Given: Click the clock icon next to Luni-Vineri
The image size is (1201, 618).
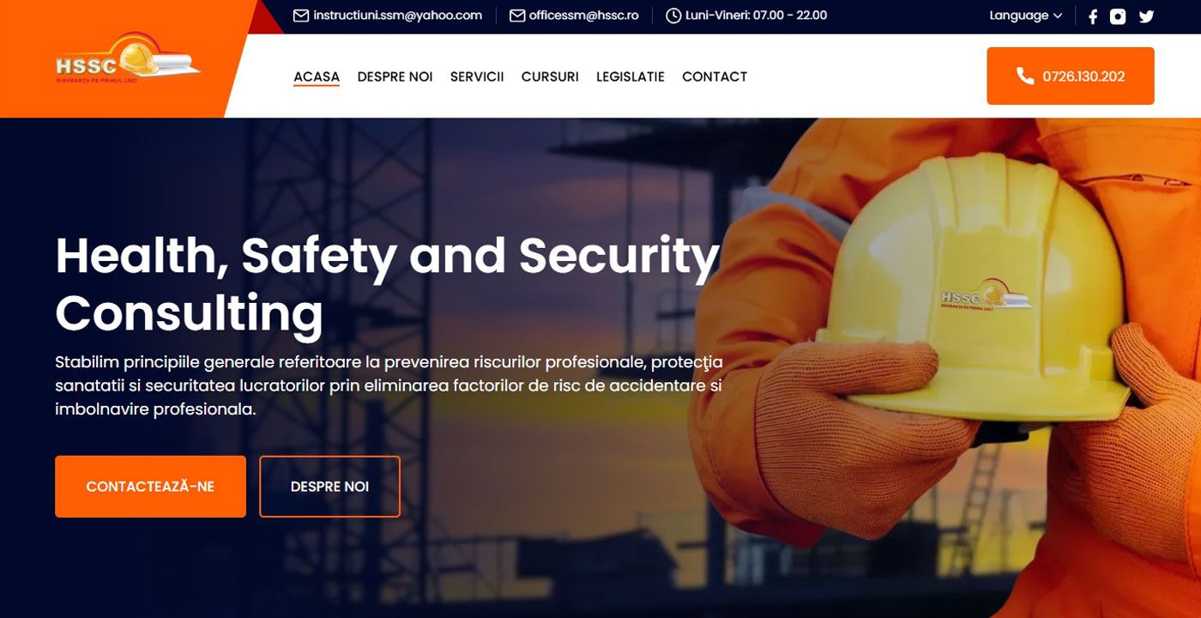Looking at the screenshot, I should [673, 15].
